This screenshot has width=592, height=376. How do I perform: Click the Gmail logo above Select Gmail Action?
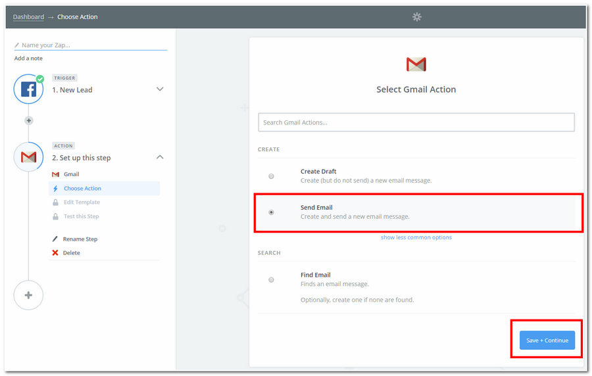[x=416, y=64]
